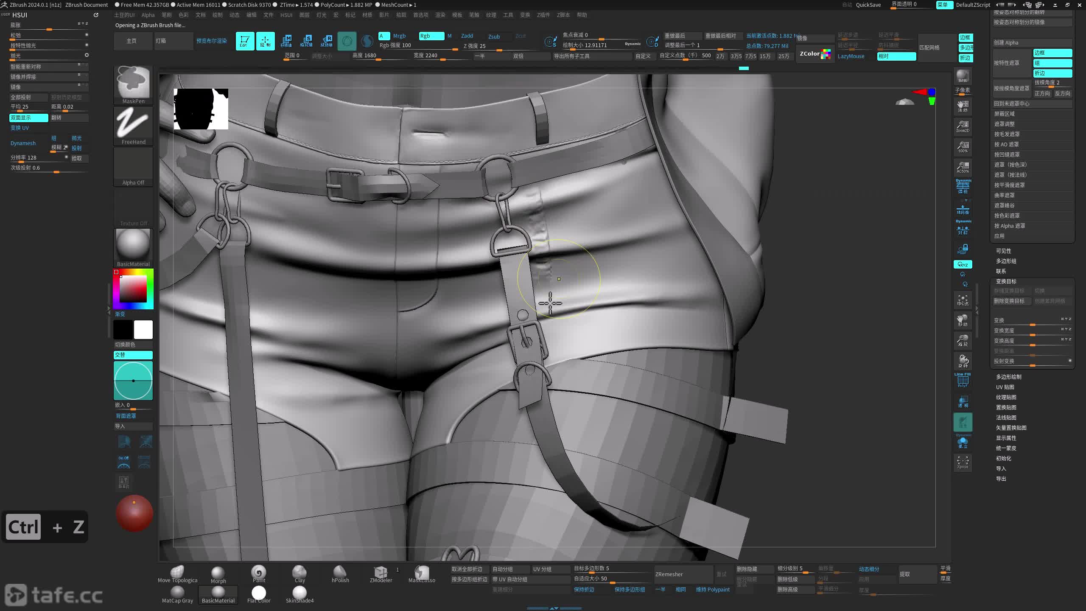Click the local symmetry (对称) icon
Image resolution: width=1086 pixels, height=611 pixels.
point(963,228)
